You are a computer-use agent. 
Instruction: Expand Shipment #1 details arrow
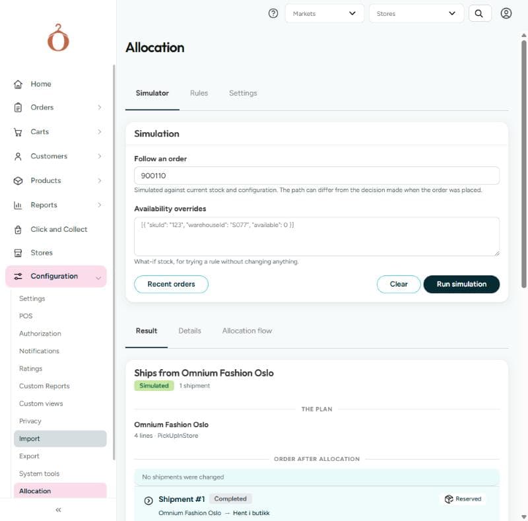pos(148,501)
